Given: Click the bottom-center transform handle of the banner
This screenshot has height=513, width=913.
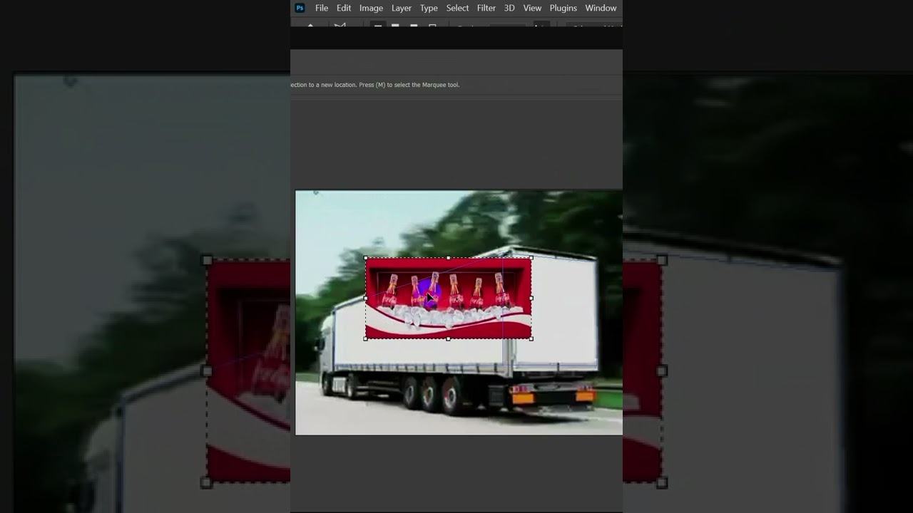Looking at the screenshot, I should click(x=448, y=338).
